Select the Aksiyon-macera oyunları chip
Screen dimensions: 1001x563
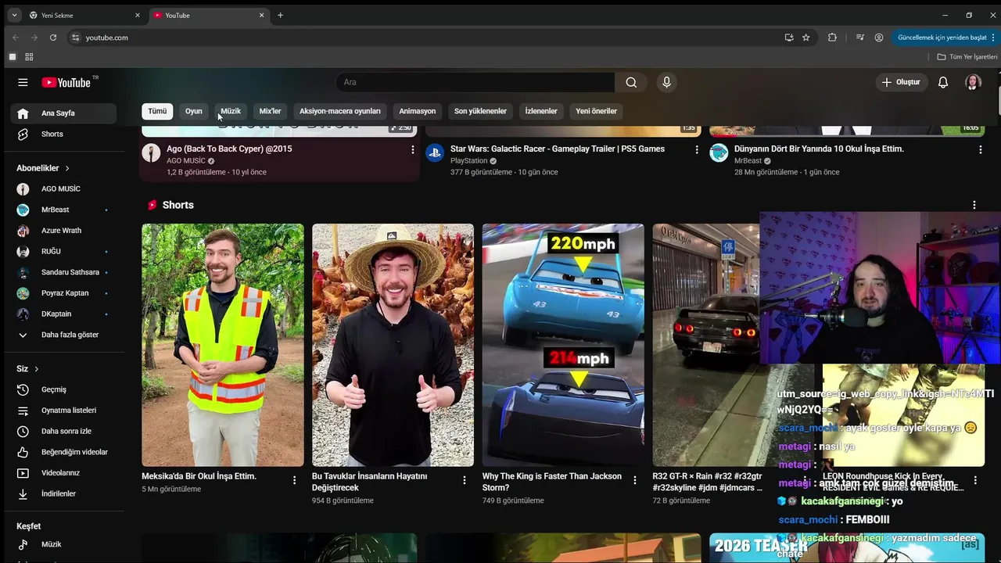(x=340, y=111)
